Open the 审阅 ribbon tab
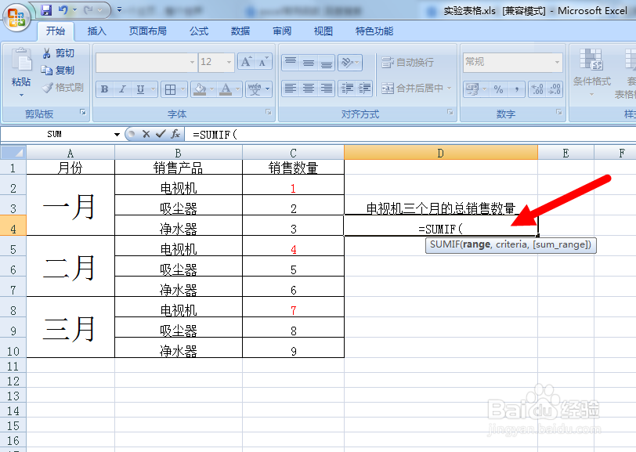The width and height of the screenshot is (636, 452). (282, 31)
